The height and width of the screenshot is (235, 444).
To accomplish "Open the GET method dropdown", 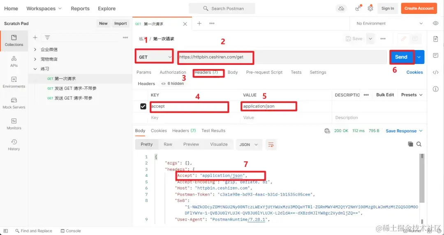I will tap(155, 57).
